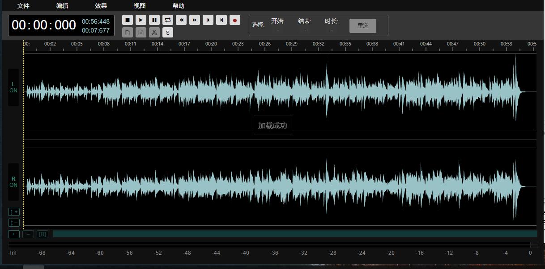
Task: Pause the playing audio
Action: 154,20
